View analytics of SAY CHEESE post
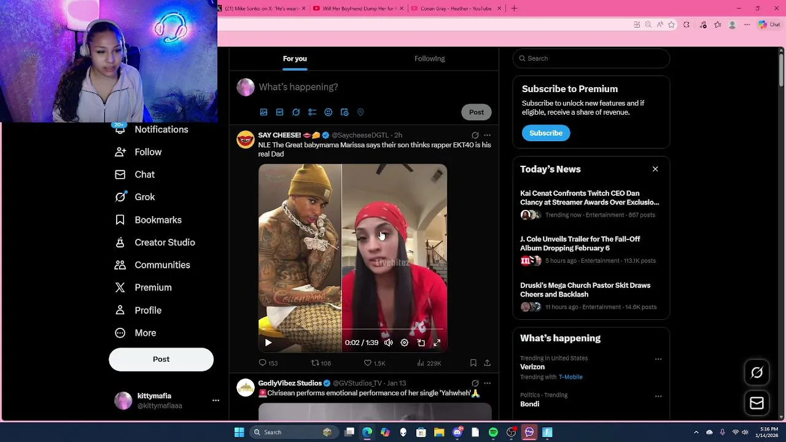786x442 pixels. (x=429, y=363)
